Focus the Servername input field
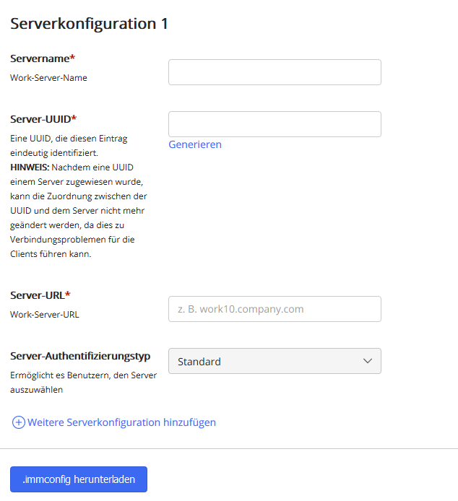458x501 pixels. pos(275,72)
